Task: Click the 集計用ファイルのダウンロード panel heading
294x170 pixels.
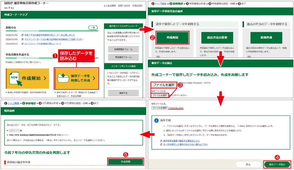Action: click(x=123, y=26)
